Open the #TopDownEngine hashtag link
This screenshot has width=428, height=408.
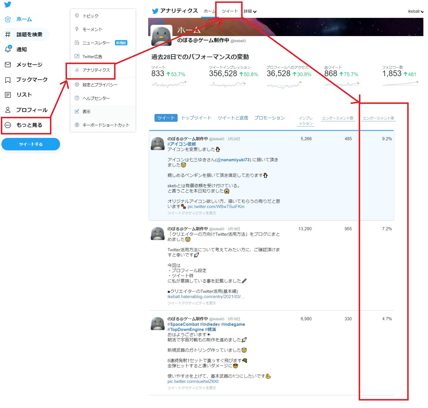186,329
